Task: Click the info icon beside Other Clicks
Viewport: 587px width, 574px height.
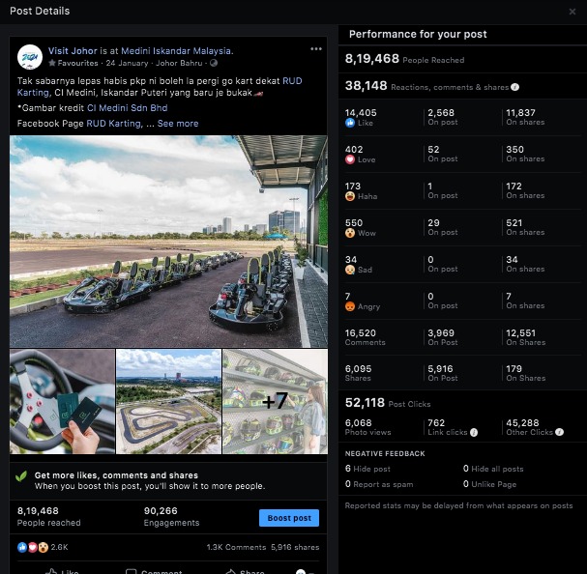Action: (x=559, y=432)
